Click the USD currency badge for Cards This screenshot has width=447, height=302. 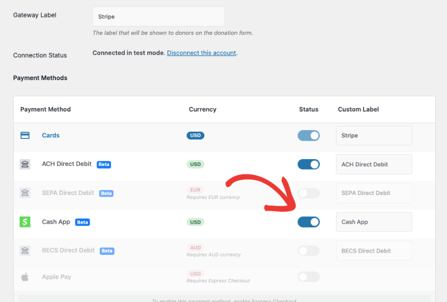tap(195, 136)
